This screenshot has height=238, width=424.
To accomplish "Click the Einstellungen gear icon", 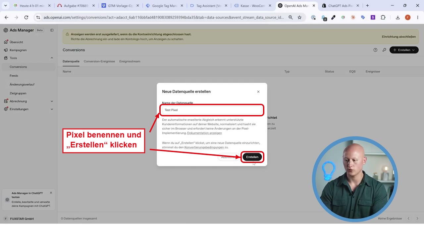I will click(x=6, y=109).
